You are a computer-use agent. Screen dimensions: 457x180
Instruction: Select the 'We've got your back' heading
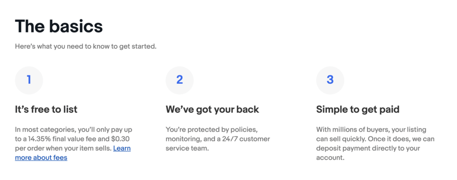pos(212,109)
